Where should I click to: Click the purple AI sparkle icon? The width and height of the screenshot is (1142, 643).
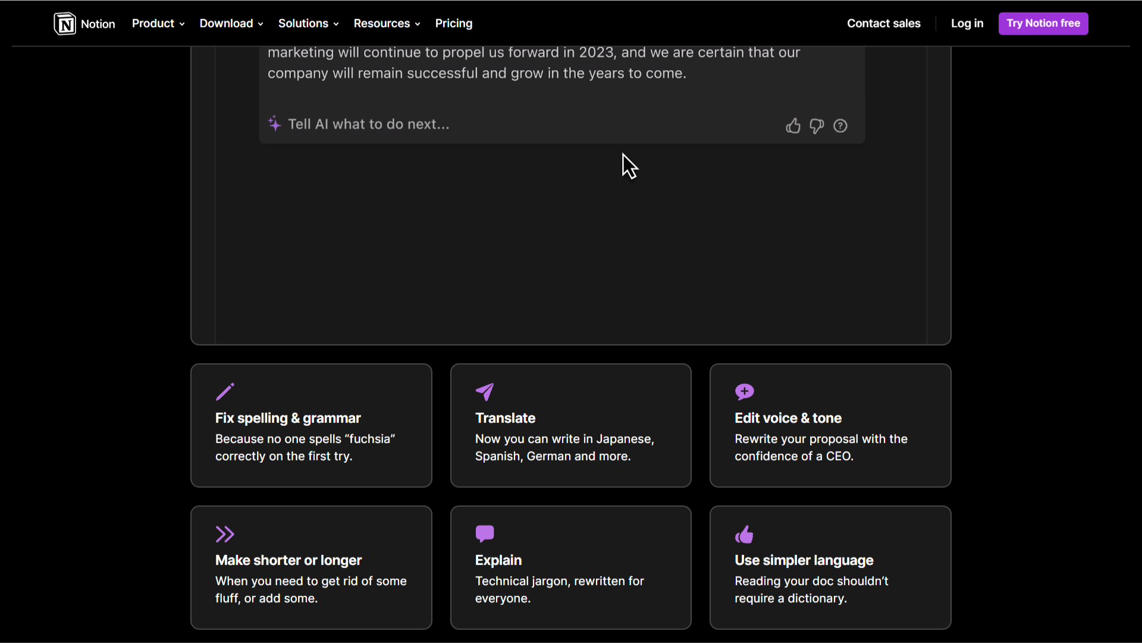pyautogui.click(x=274, y=124)
